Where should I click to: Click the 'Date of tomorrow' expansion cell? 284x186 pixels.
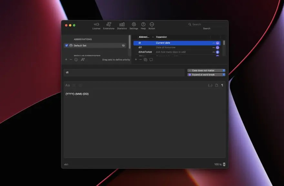click(166, 47)
